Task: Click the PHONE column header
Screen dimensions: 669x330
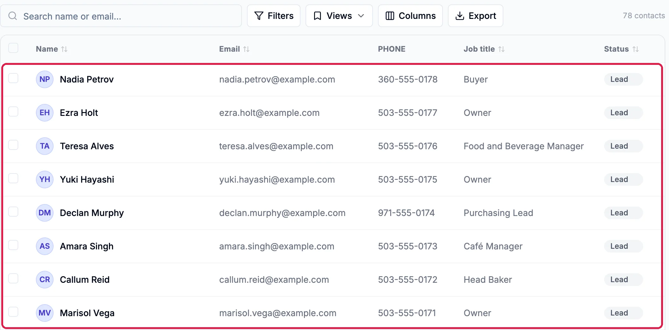Action: [x=392, y=49]
